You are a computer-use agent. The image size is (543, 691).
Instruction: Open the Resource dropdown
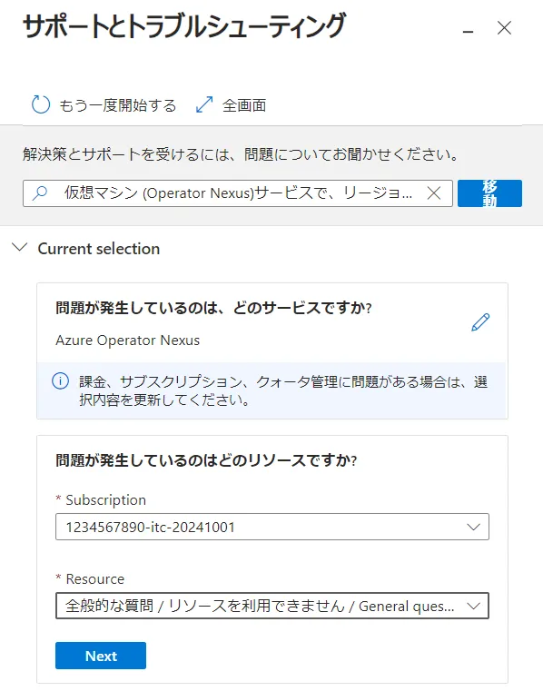click(x=272, y=606)
